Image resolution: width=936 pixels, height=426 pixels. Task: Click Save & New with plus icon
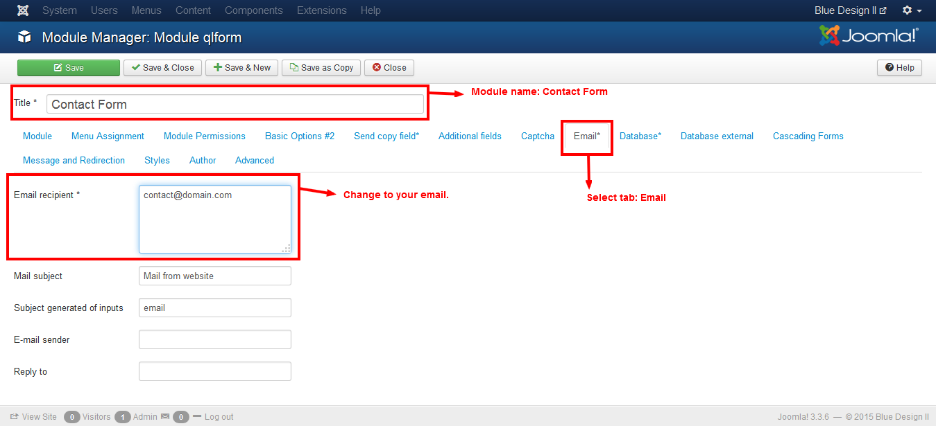[x=241, y=68]
